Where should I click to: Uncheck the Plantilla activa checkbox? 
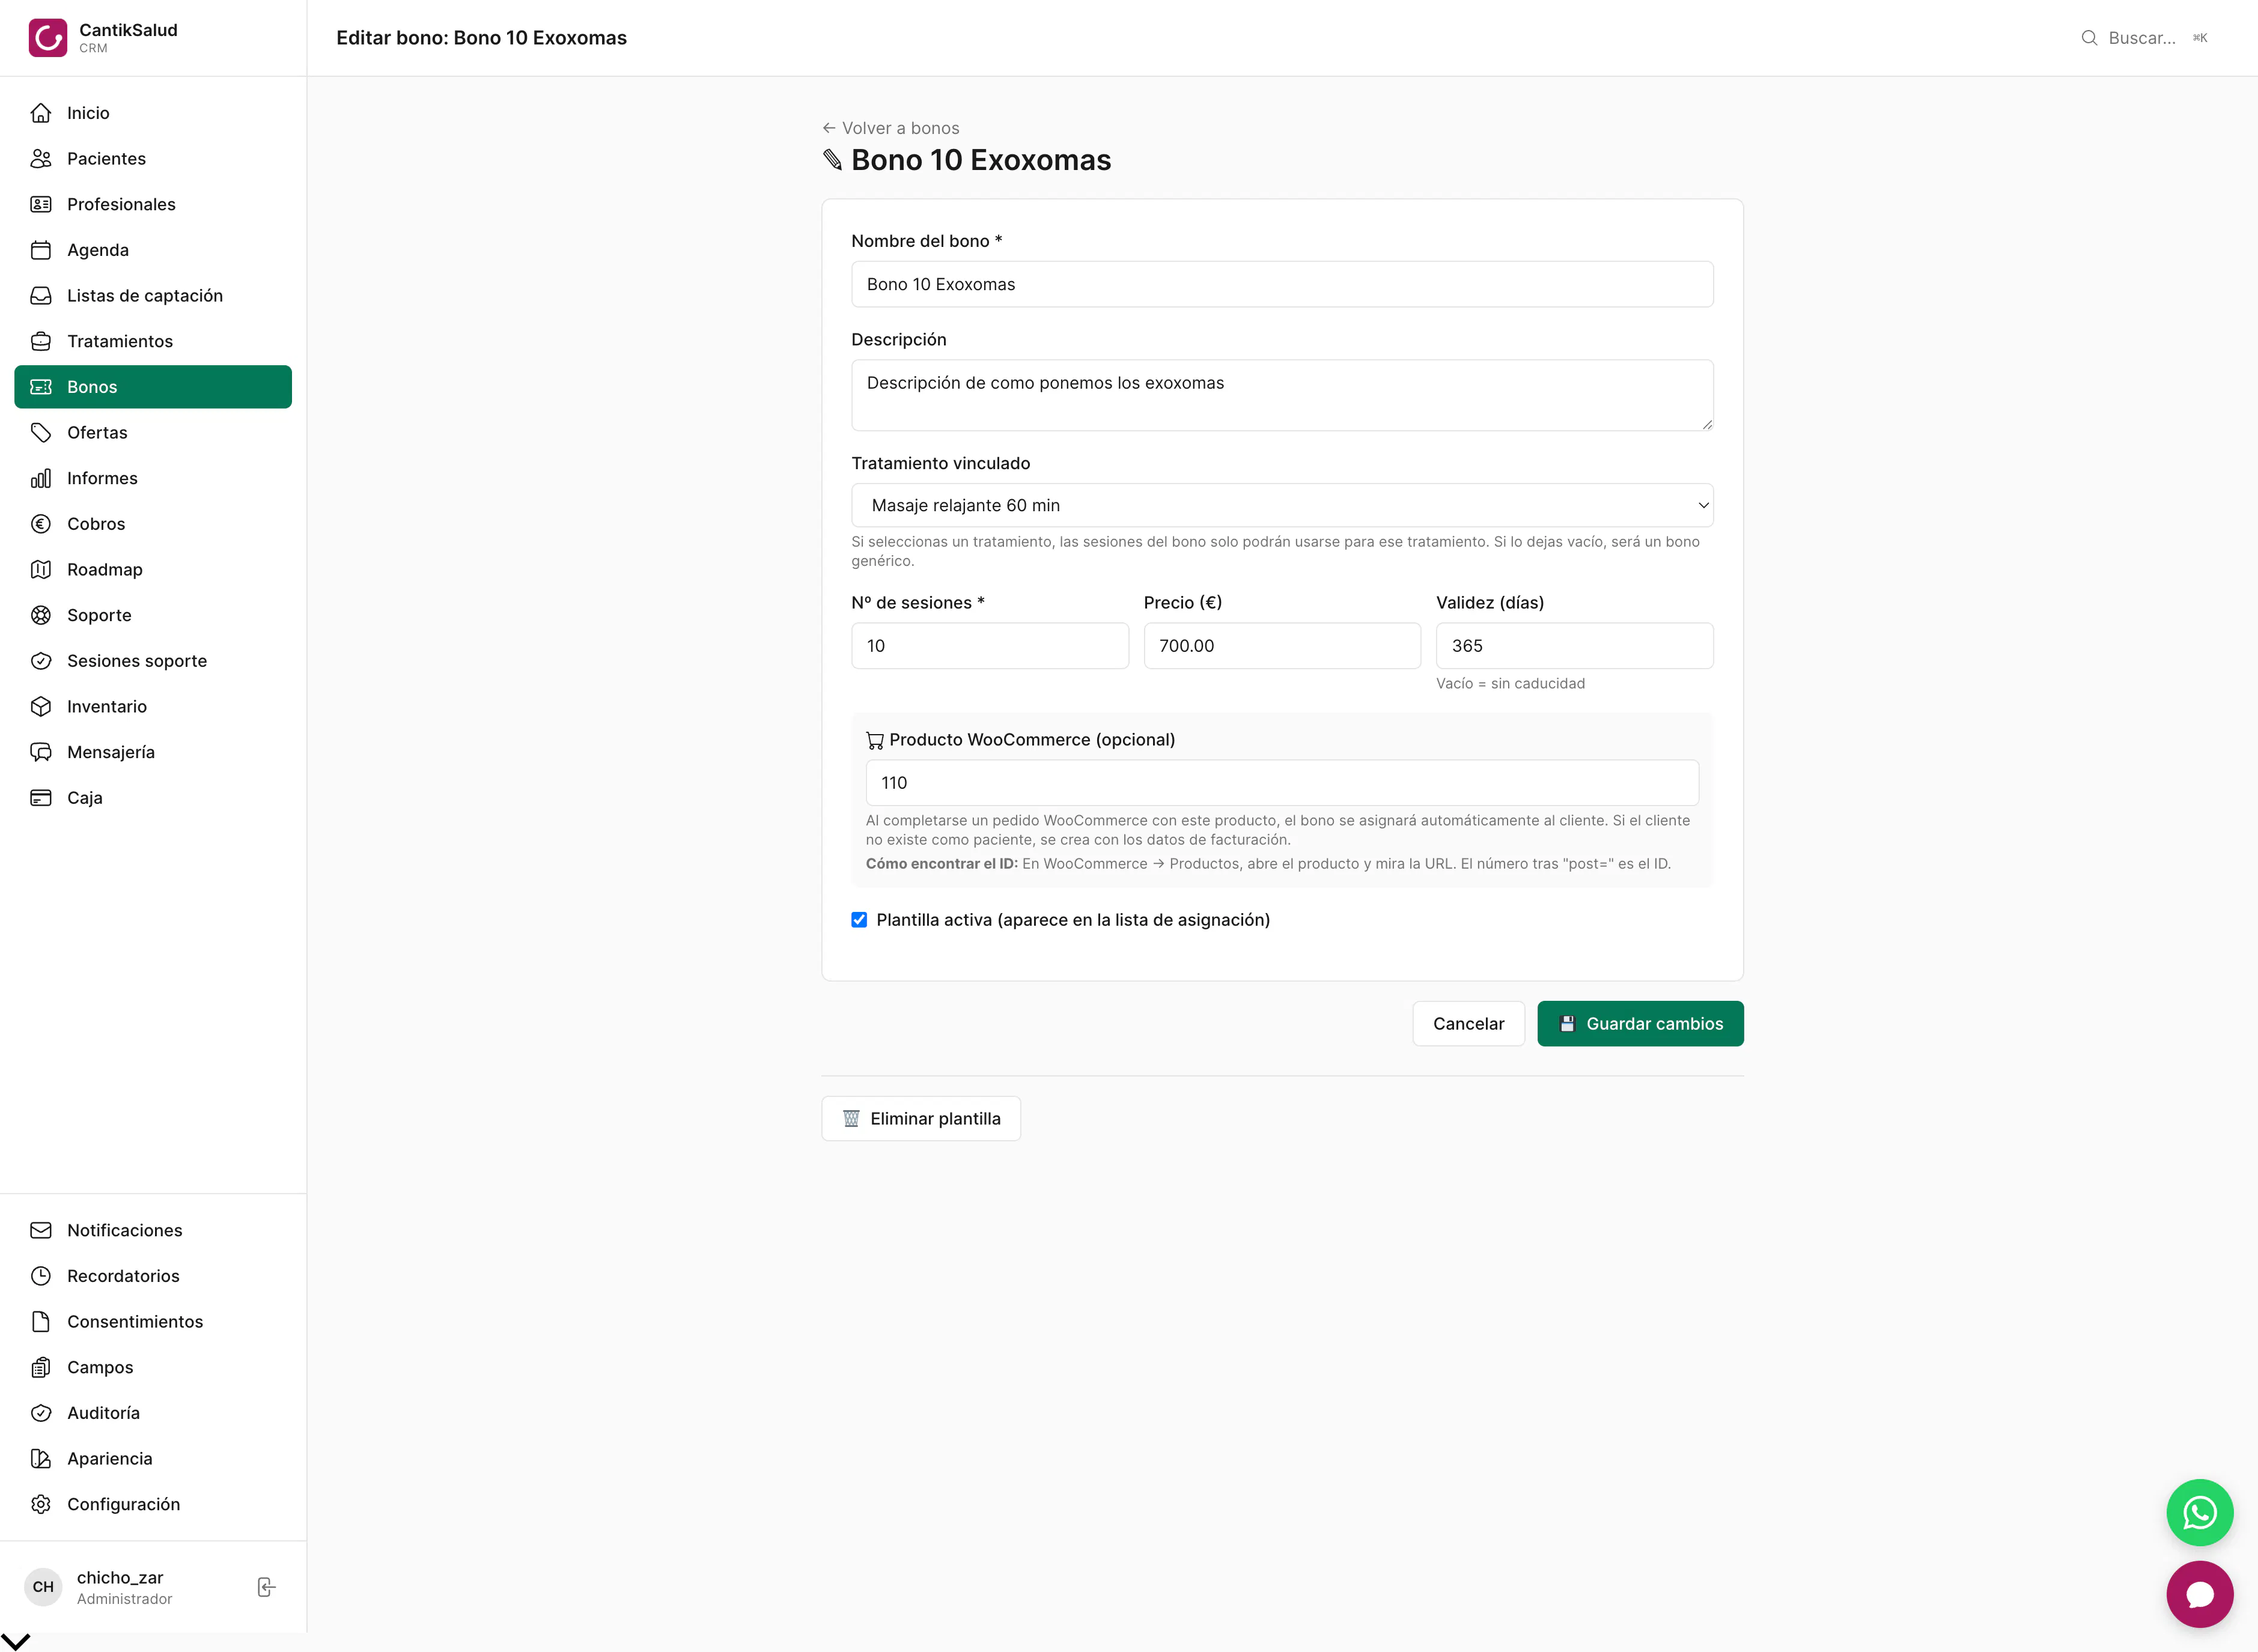click(859, 920)
